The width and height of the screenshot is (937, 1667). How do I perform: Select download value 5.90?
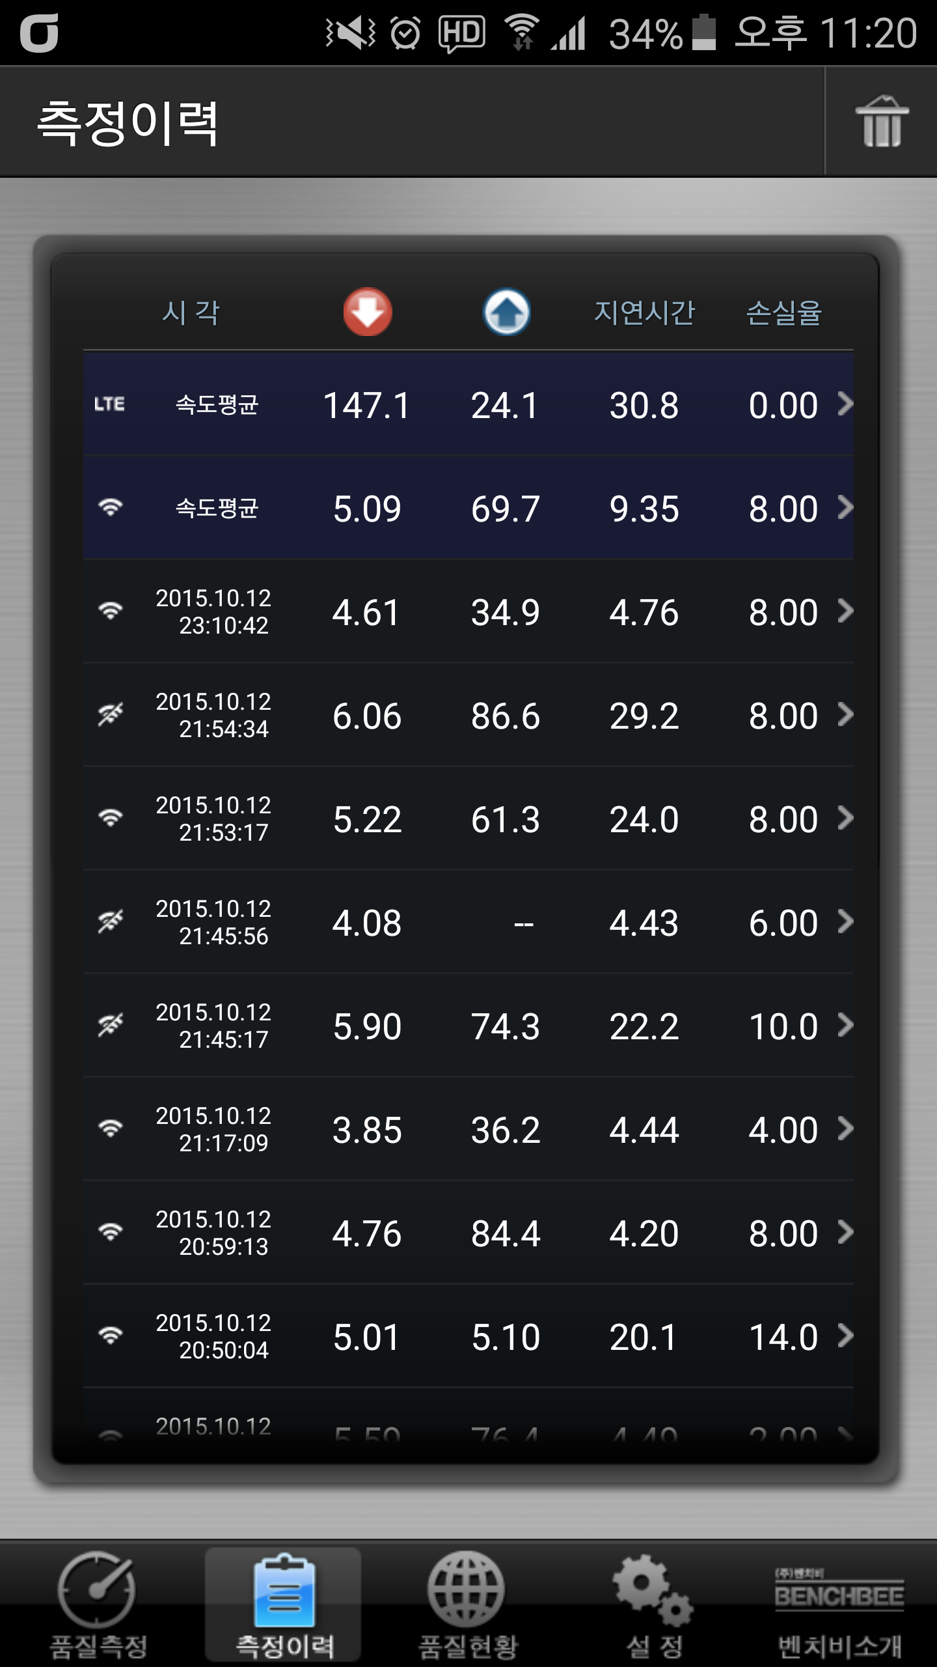click(x=367, y=1026)
